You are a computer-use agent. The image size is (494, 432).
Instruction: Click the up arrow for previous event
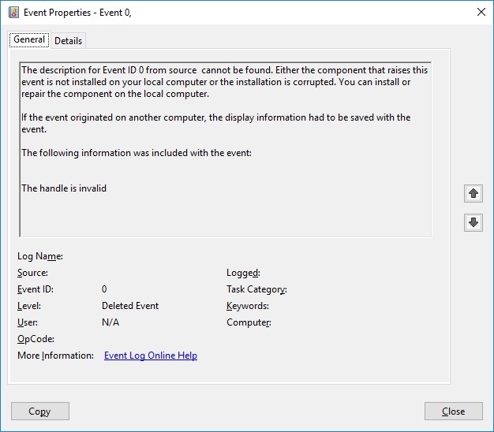pos(473,193)
